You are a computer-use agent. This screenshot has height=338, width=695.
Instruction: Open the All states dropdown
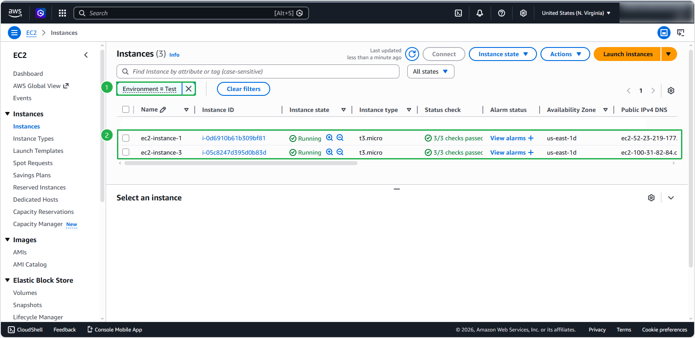coord(431,71)
